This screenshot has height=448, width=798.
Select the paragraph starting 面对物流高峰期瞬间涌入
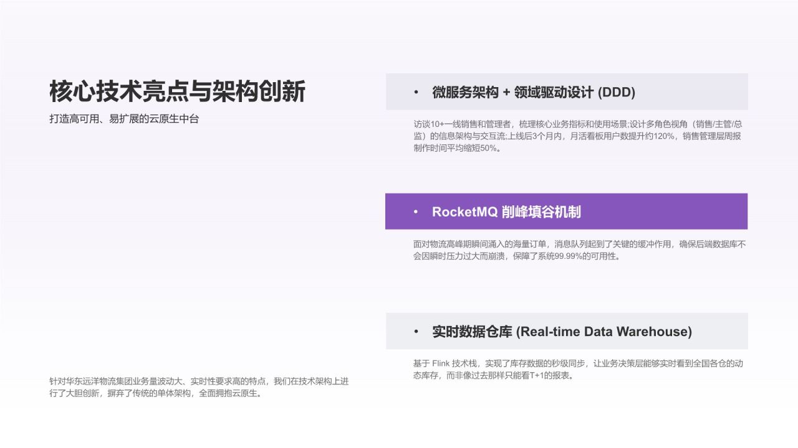coord(579,250)
